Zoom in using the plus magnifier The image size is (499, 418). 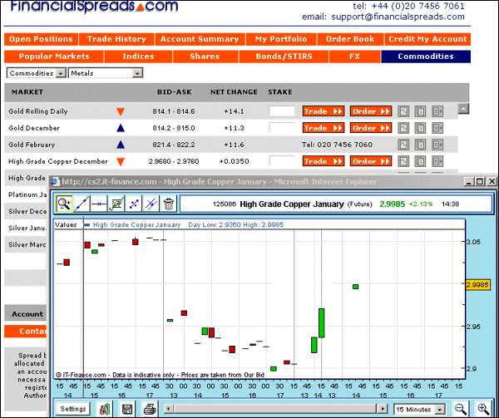click(483, 409)
